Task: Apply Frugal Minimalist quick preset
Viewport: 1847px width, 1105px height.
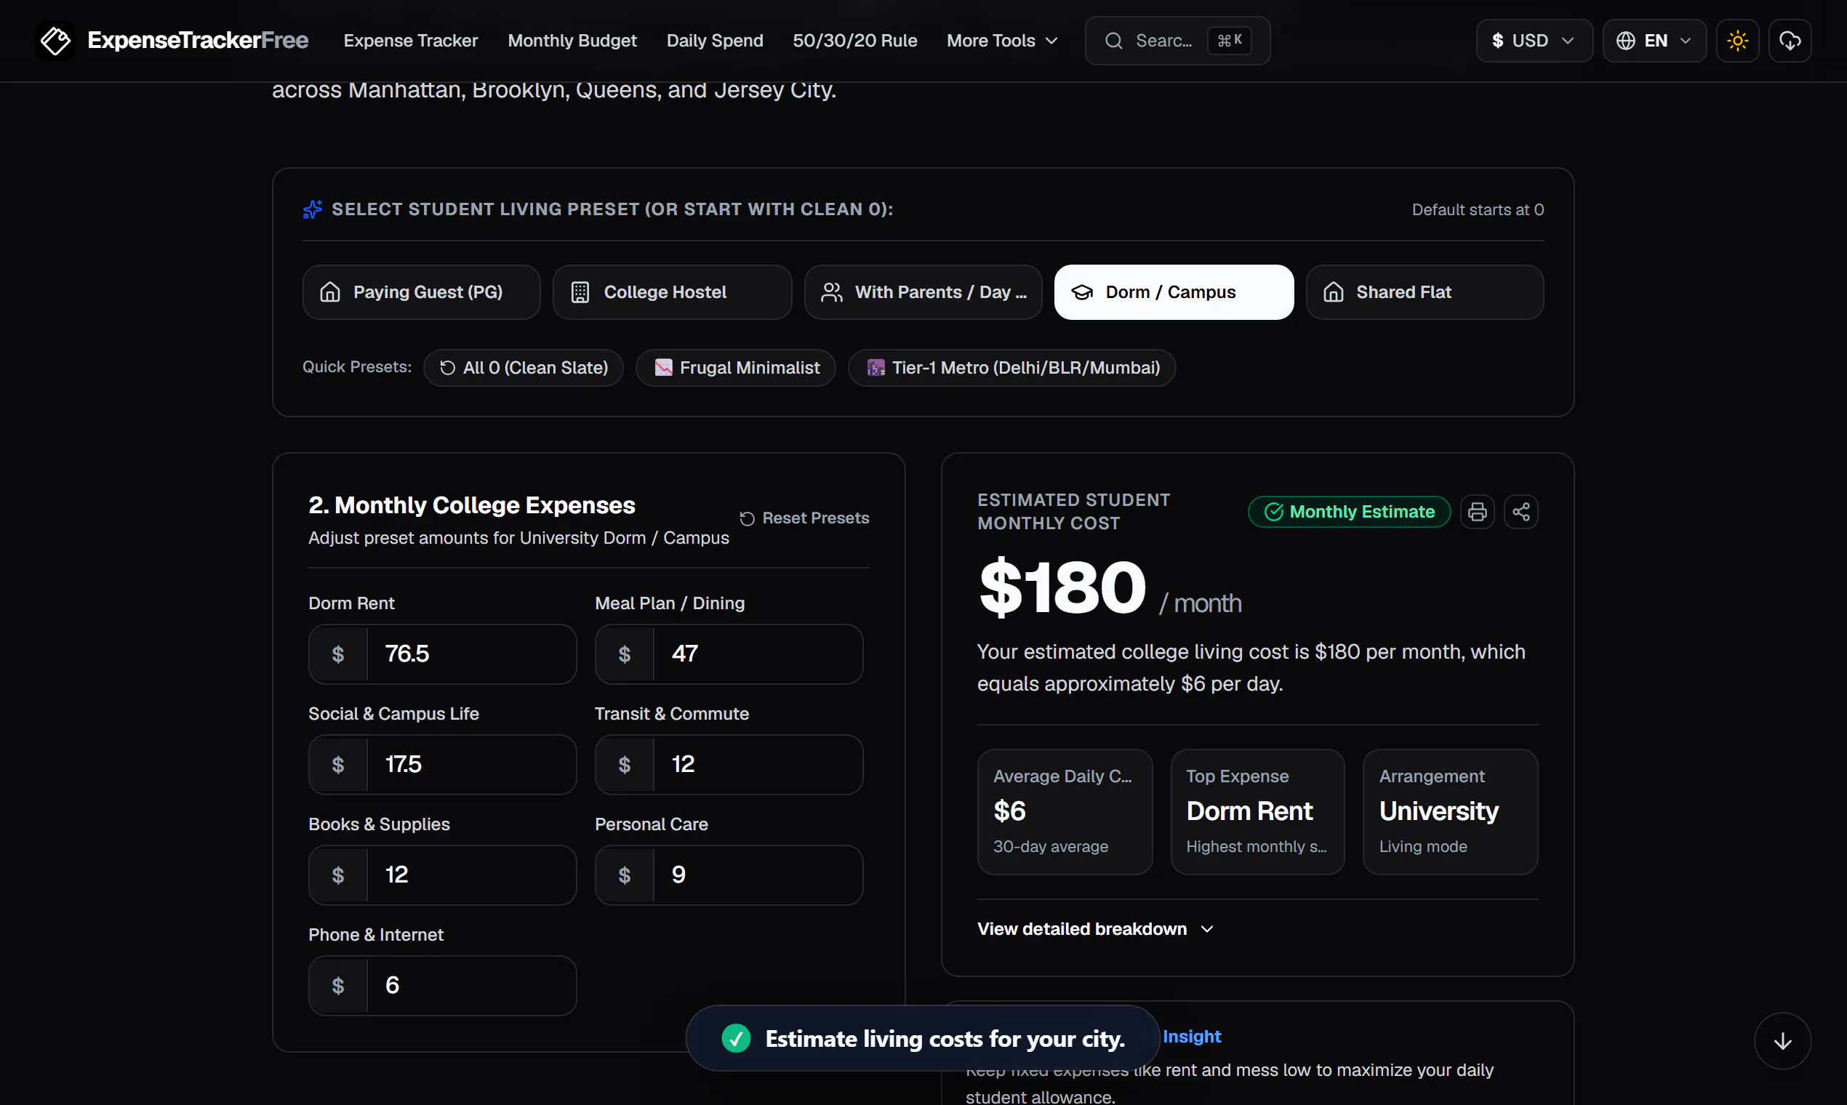Action: pos(736,367)
